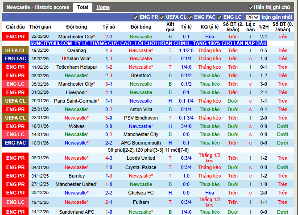The width and height of the screenshot is (298, 215).
Task: Click Leeds United team name
Action: pyautogui.click(x=141, y=158)
